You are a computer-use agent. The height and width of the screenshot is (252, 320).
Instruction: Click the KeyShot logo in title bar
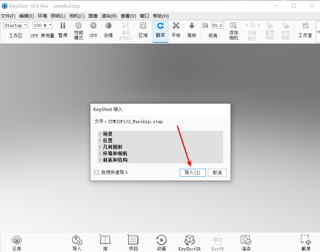[x=5, y=6]
